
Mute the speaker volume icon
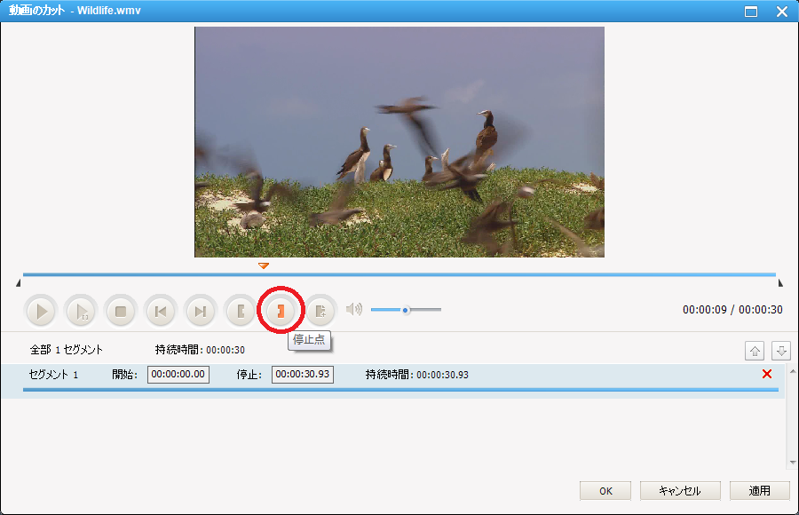(x=354, y=309)
